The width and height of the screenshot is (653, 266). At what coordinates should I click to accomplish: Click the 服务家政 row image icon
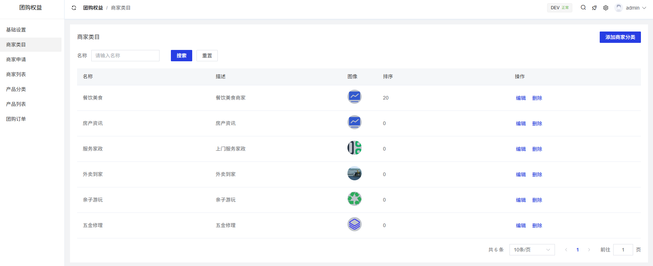(354, 148)
